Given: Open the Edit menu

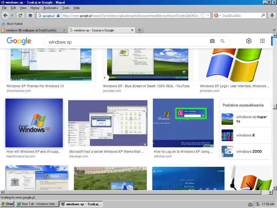Looking at the screenshot, I should click(x=13, y=8).
